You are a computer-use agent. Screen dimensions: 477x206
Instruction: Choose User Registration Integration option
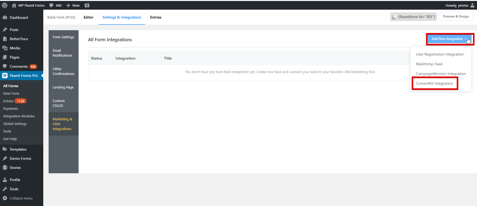coord(440,54)
